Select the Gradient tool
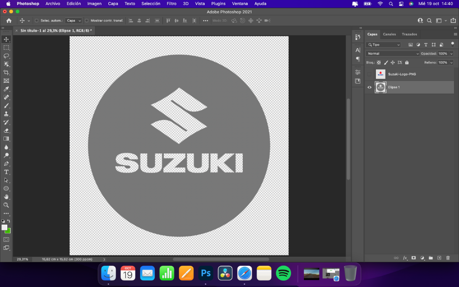 click(x=6, y=139)
